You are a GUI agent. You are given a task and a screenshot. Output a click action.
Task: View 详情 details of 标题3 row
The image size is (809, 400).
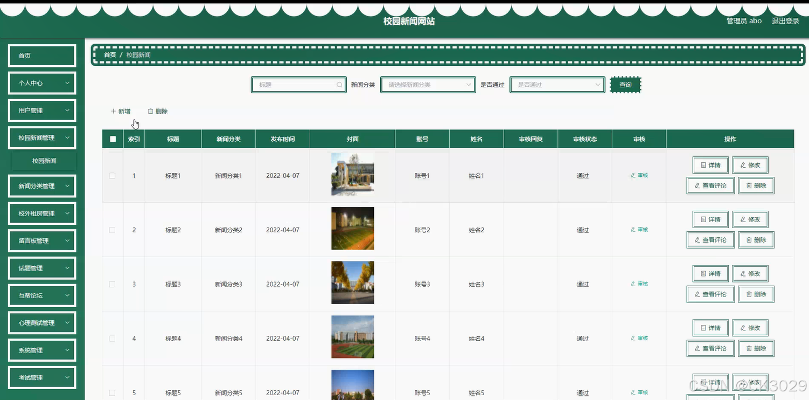[710, 273]
